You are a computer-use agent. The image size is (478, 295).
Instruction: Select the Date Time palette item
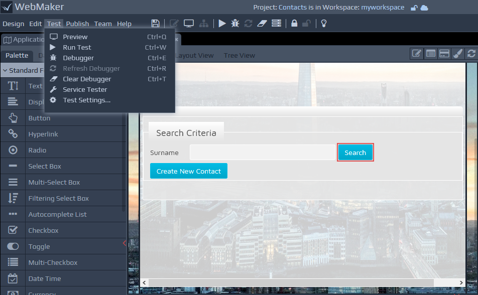63,278
